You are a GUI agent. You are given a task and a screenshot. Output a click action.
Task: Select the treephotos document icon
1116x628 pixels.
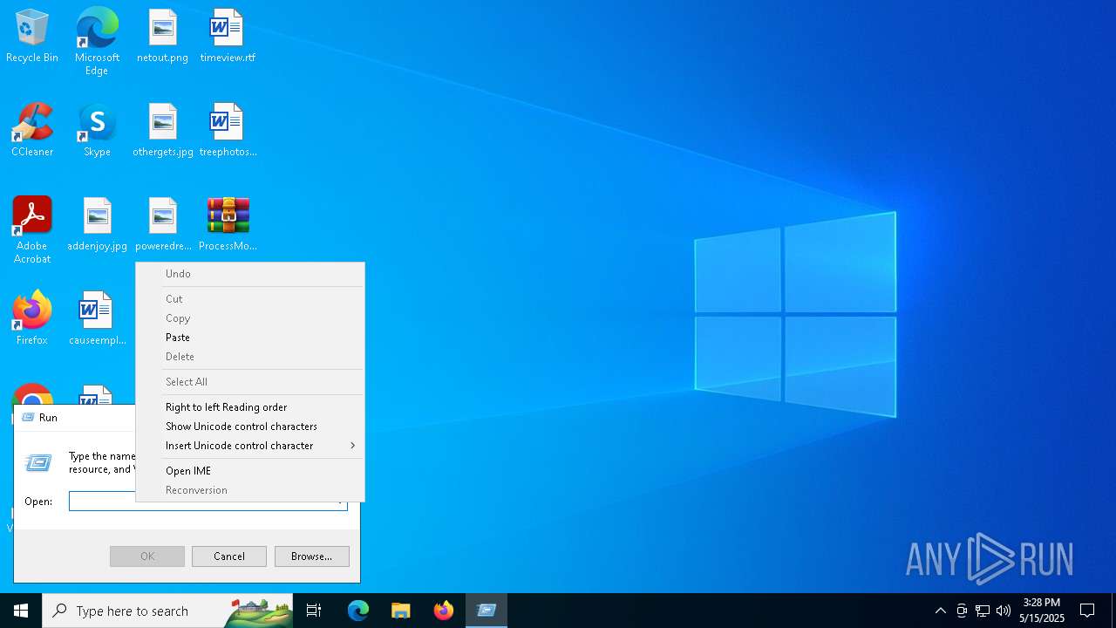coord(228,131)
